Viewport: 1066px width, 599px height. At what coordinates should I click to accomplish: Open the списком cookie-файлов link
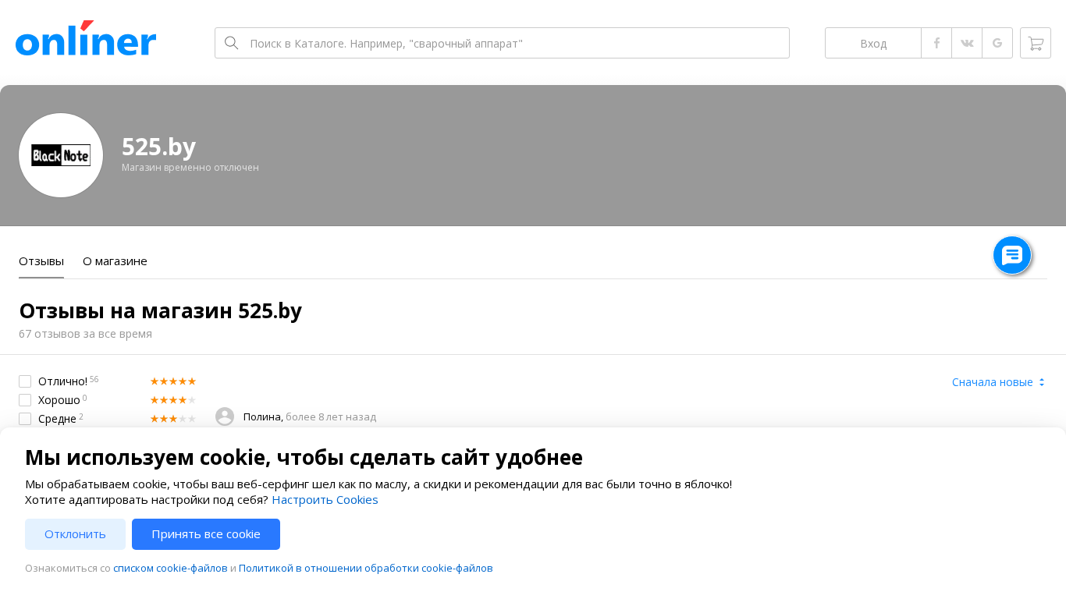coord(170,569)
